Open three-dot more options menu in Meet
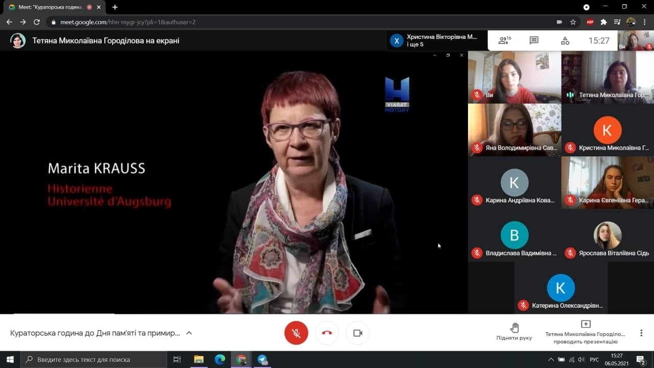 coord(641,333)
